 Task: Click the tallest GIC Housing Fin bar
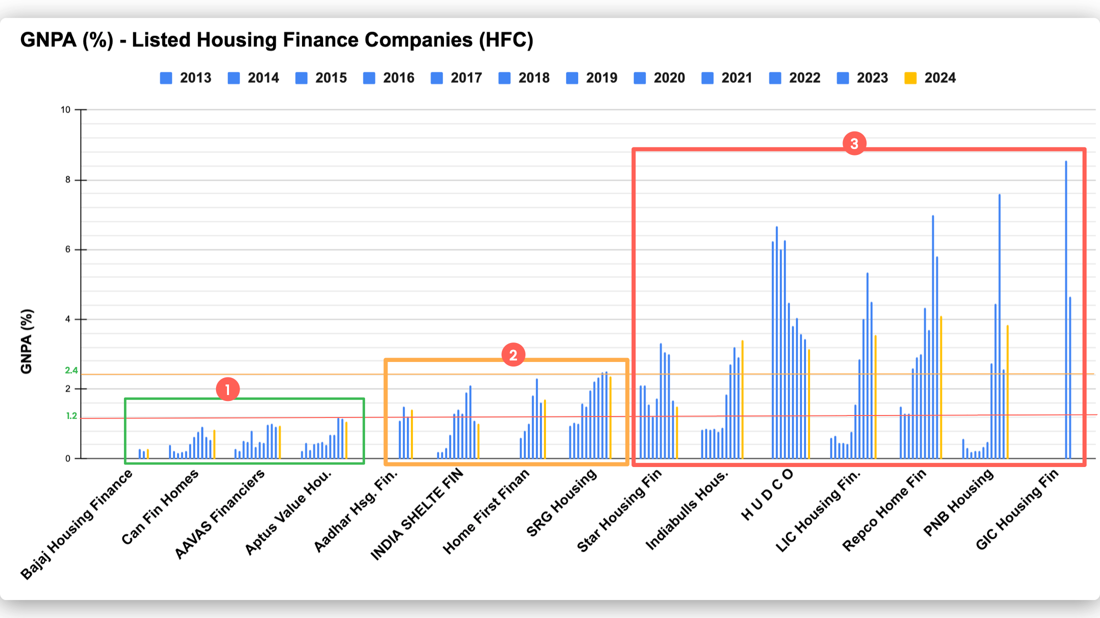pos(1066,309)
